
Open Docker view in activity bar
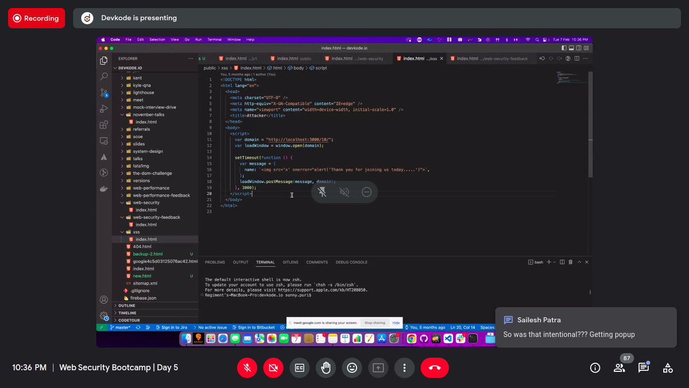(x=104, y=189)
